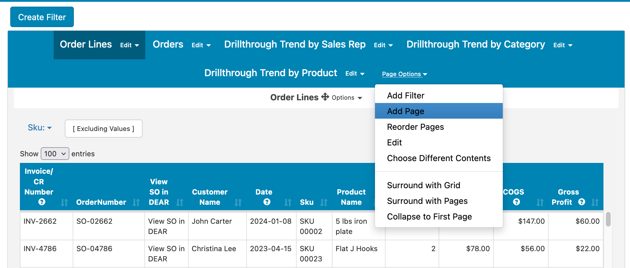Viewport: 630px width, 268px height.
Task: Open help icon for Gross Profit column
Action: pyautogui.click(x=582, y=202)
